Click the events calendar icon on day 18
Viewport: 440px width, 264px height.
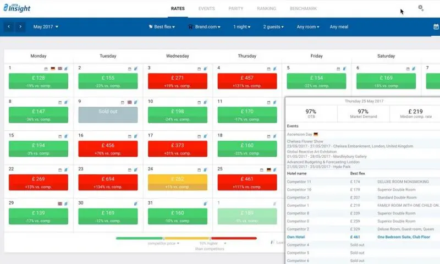point(268,136)
